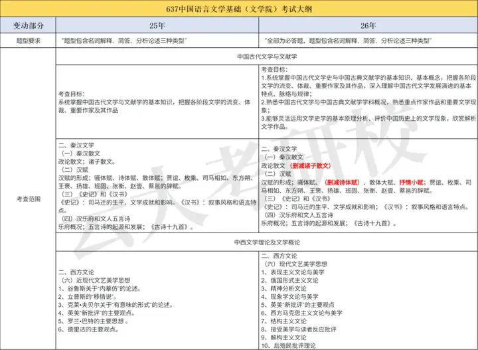Select '6、德里达的主要观点'
The width and height of the screenshot is (478, 350).
click(88, 329)
